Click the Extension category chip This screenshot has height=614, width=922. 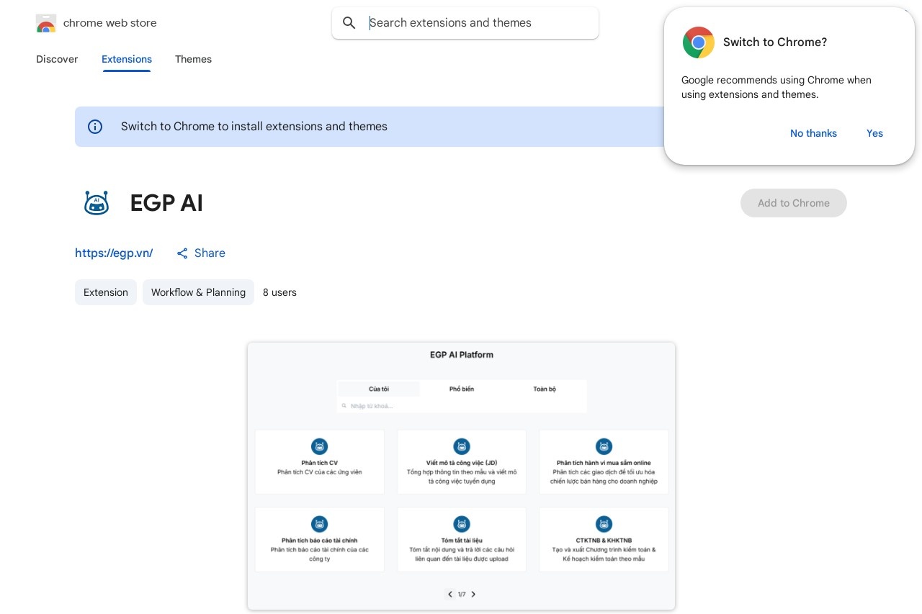point(106,292)
